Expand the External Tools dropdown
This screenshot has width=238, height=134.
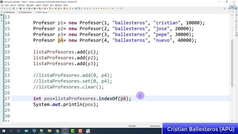pyautogui.click(x=42, y=9)
